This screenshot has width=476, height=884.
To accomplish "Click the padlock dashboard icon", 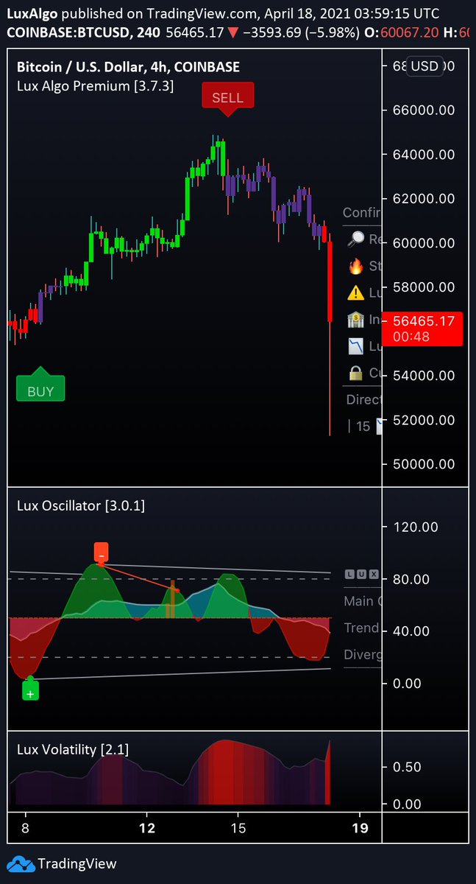I will [x=356, y=373].
